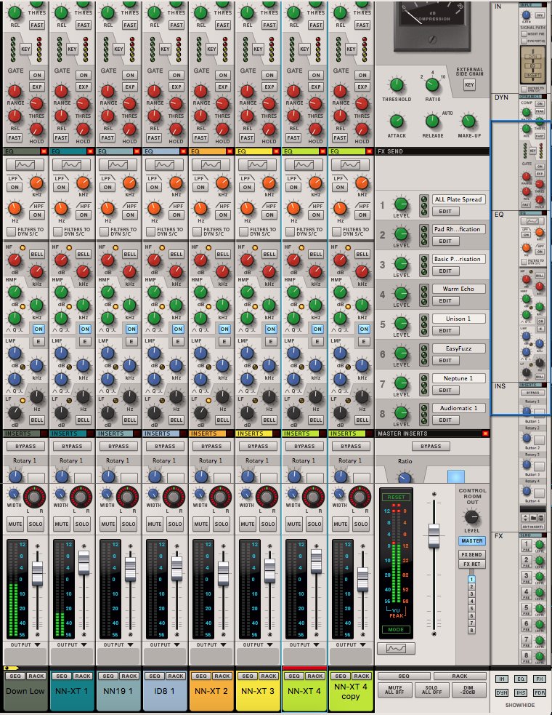This screenshot has height=715, width=552.
Task: Solo the NN-XT 1 channel
Action: point(82,524)
